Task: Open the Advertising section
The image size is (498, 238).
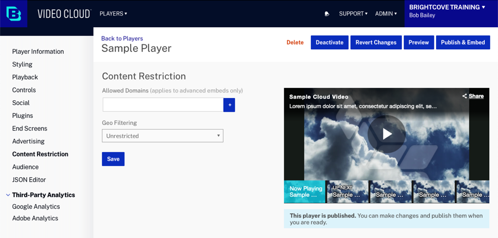Action: [x=29, y=141]
